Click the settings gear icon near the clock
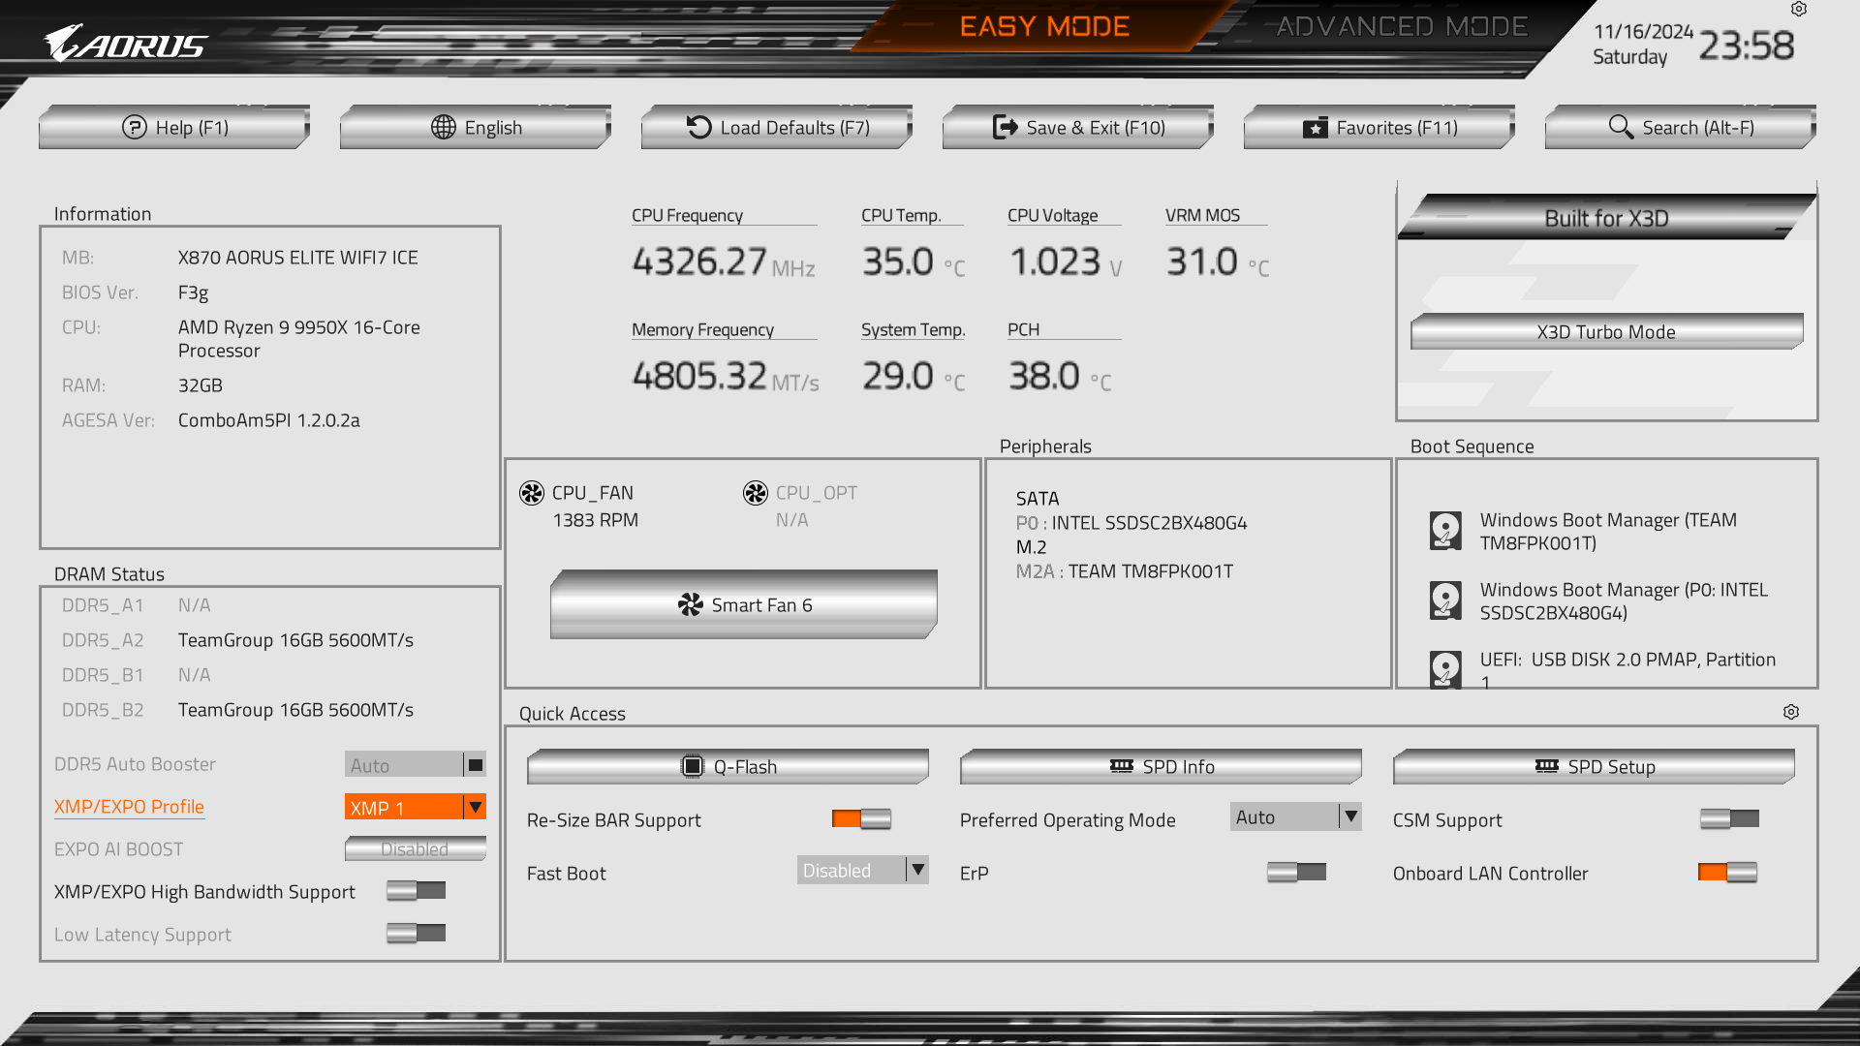 1798,10
